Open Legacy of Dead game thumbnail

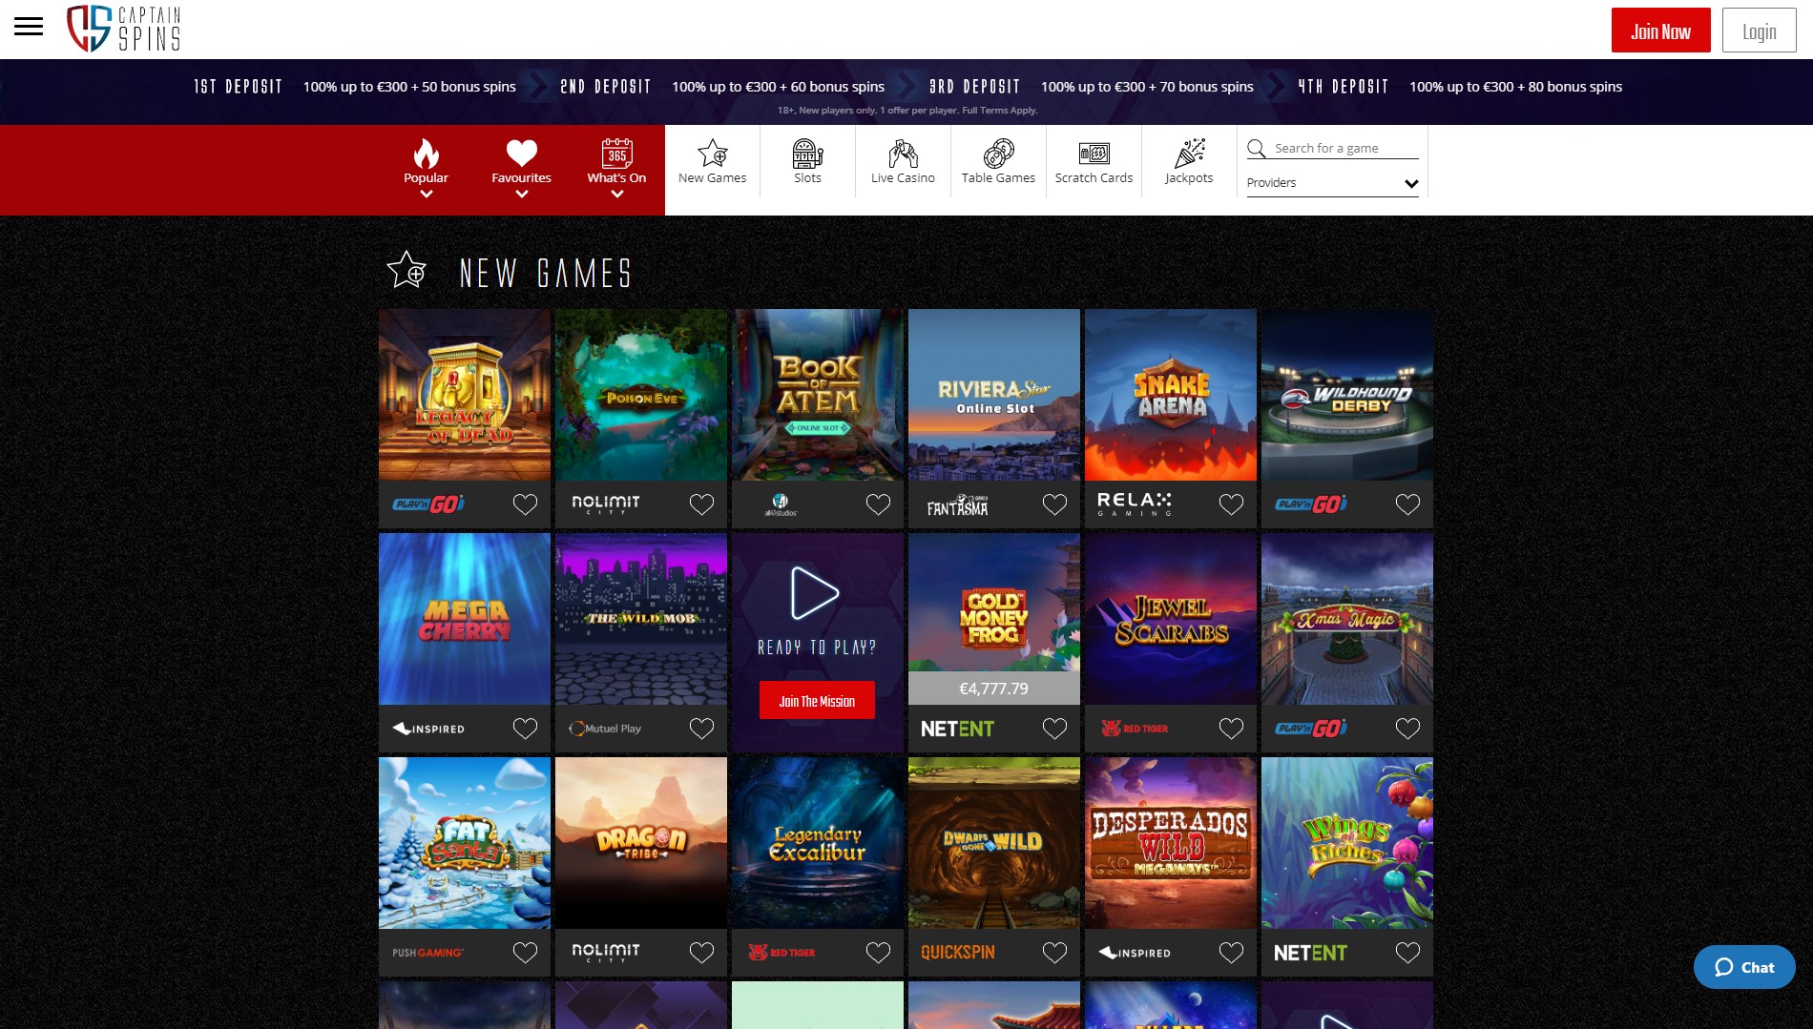pos(465,395)
